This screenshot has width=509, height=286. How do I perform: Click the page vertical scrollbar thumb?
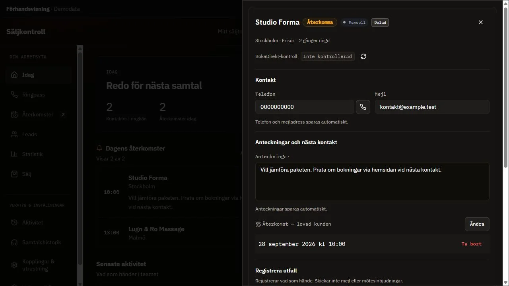(x=506, y=87)
